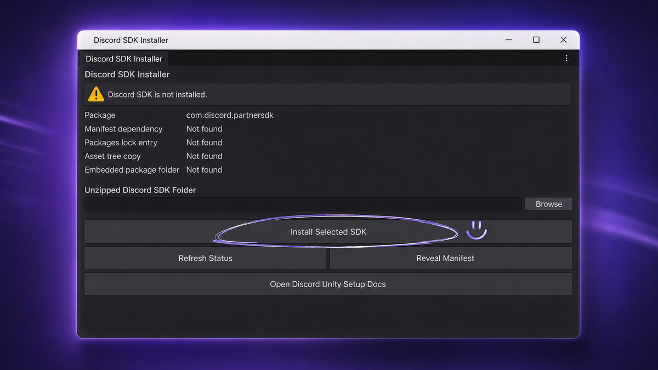
Task: Click the Unzipped Discord SDK Folder heading
Action: pyautogui.click(x=140, y=190)
